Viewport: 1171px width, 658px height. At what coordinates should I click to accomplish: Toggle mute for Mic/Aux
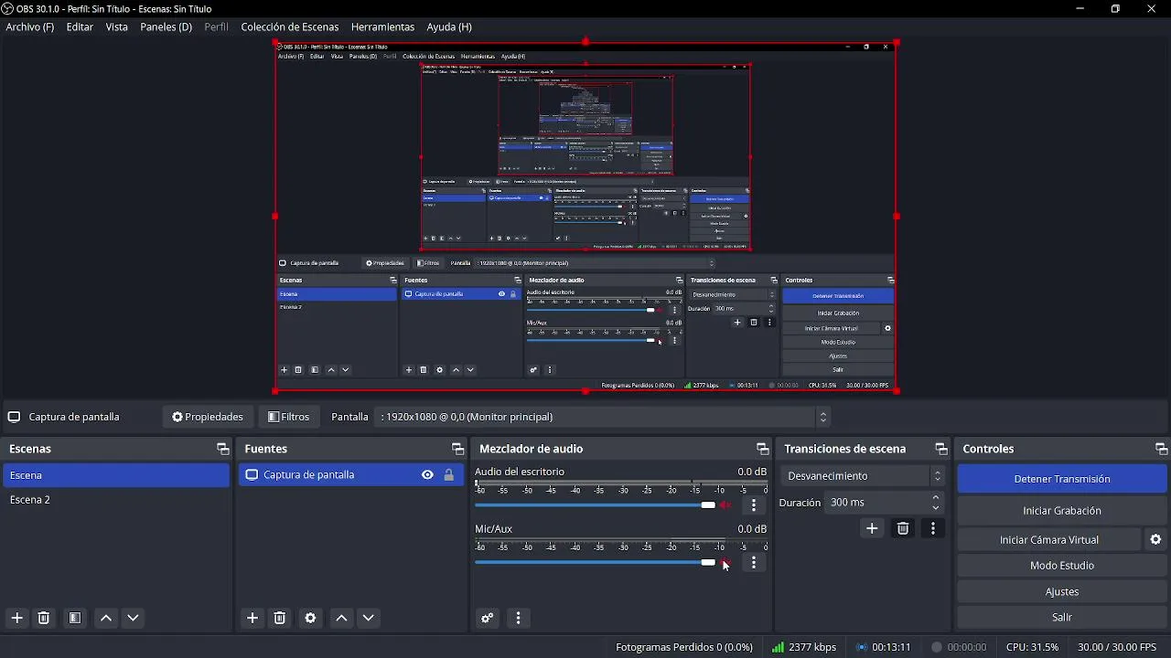tap(726, 562)
